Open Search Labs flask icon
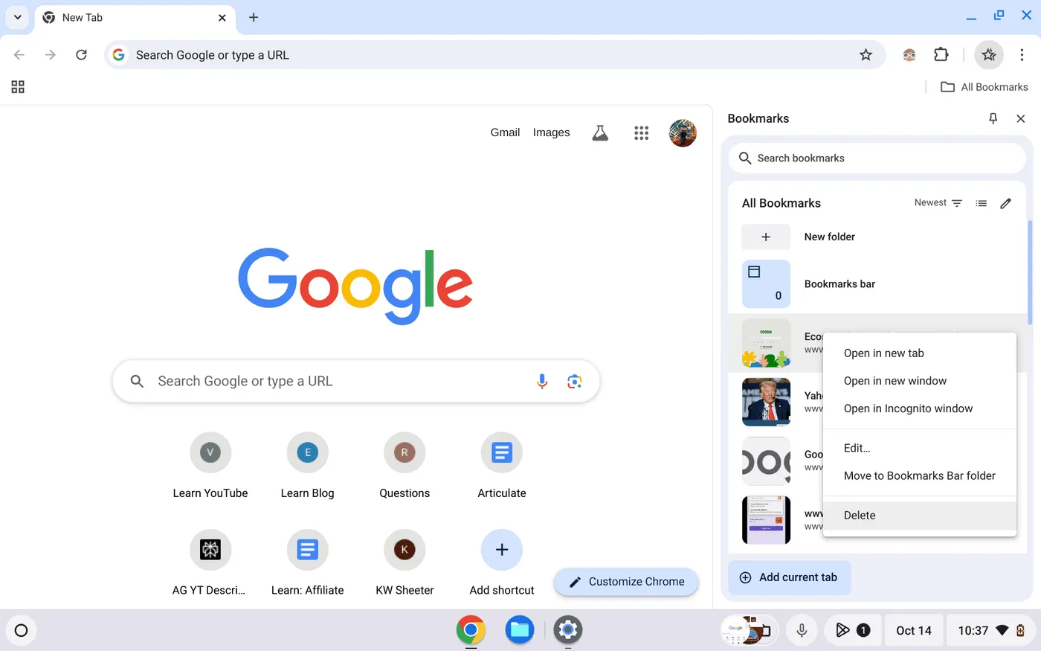 (600, 132)
